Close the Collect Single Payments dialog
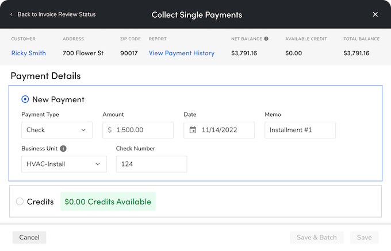Viewport: 391px width, 251px height. [x=375, y=14]
